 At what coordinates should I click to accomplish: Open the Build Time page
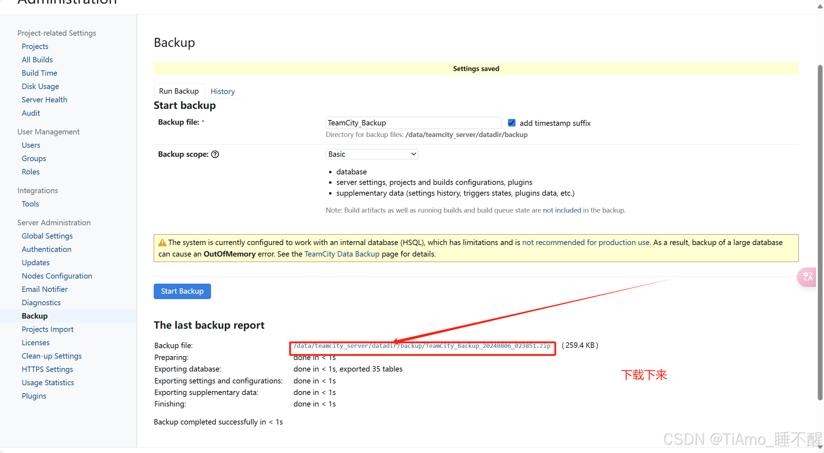[39, 73]
